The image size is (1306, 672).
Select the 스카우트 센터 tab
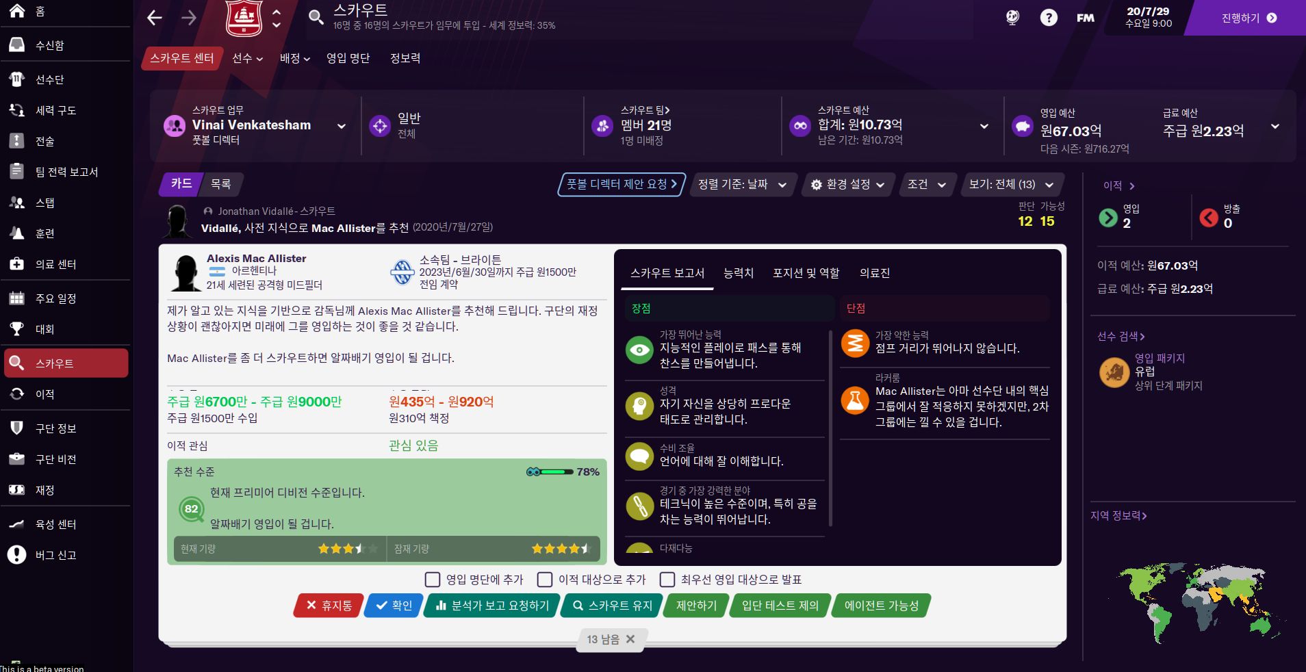click(182, 58)
